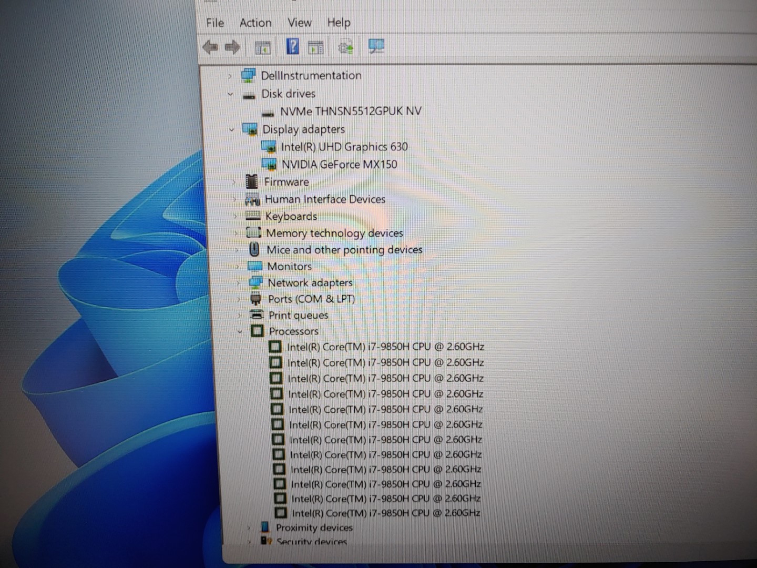Expand Mice and other pointing devices
757x568 pixels.
coord(237,250)
